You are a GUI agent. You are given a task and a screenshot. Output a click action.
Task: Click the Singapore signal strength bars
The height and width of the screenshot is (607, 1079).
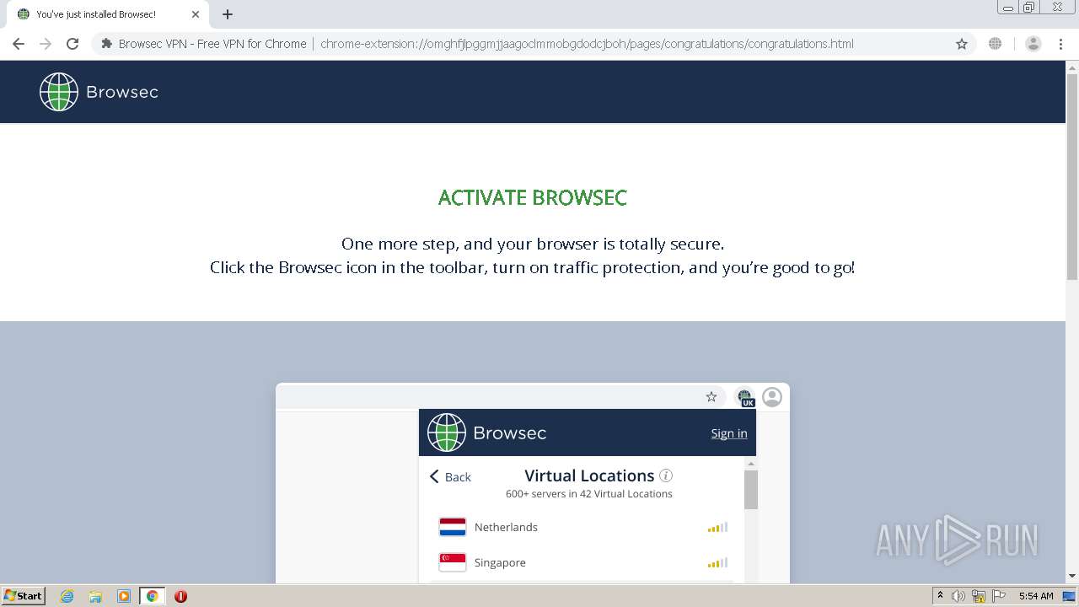pyautogui.click(x=717, y=563)
